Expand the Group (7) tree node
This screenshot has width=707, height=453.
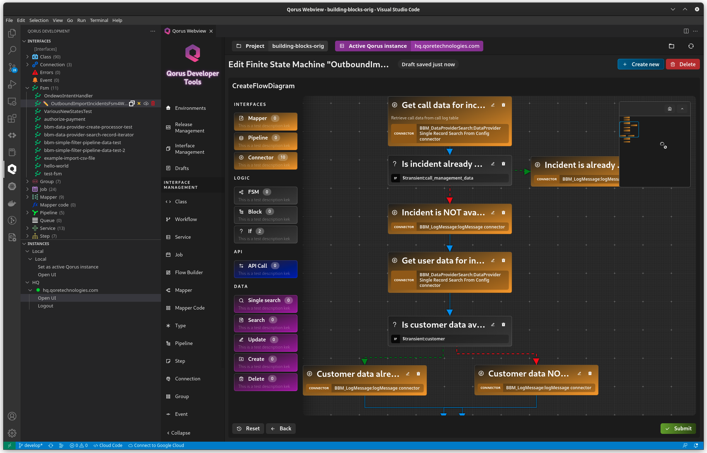tap(28, 181)
